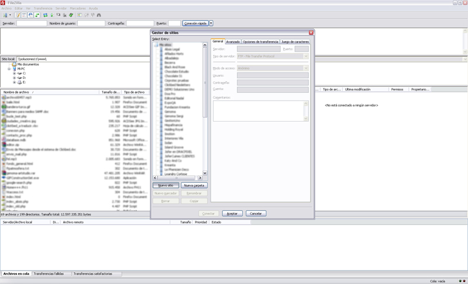The width and height of the screenshot is (468, 284).
Task: Click the binoculars file search icon
Action: coord(99,15)
